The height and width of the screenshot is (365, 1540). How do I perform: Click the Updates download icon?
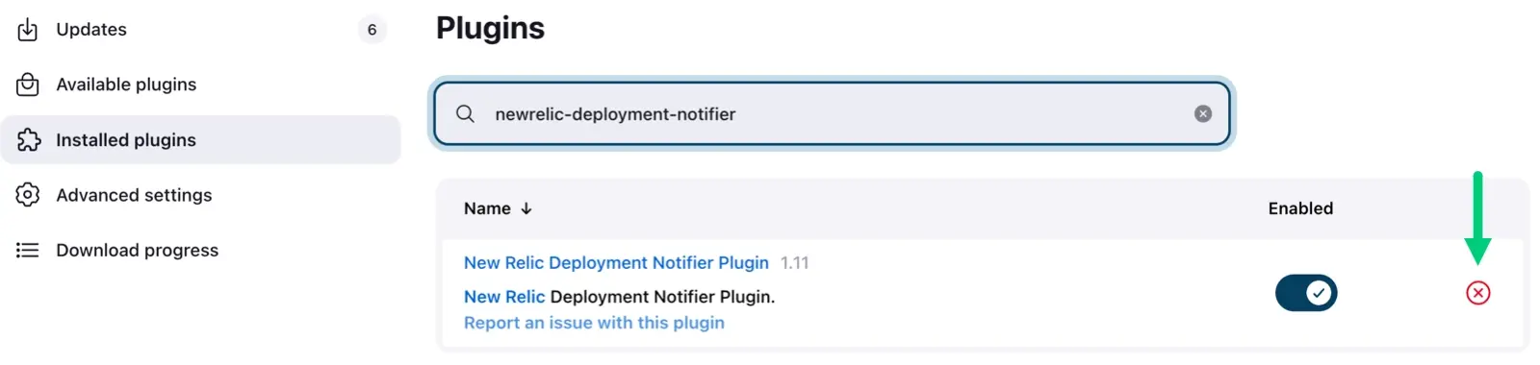coord(28,30)
